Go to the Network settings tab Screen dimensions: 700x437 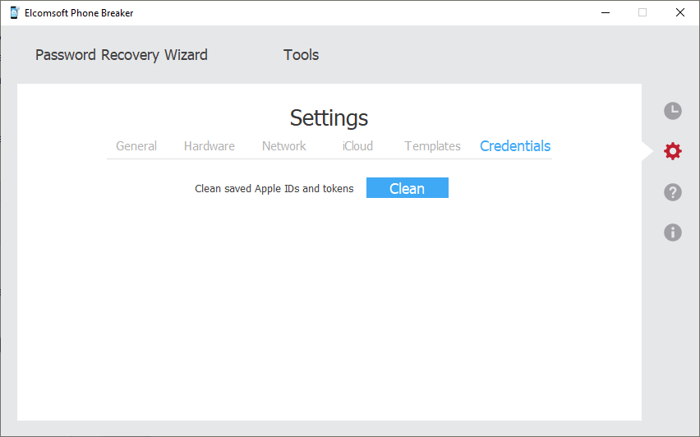point(283,146)
